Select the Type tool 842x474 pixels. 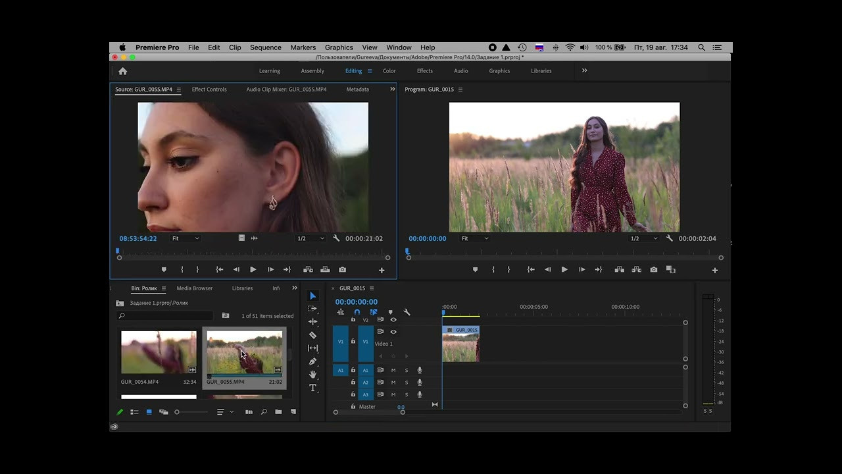(x=312, y=388)
